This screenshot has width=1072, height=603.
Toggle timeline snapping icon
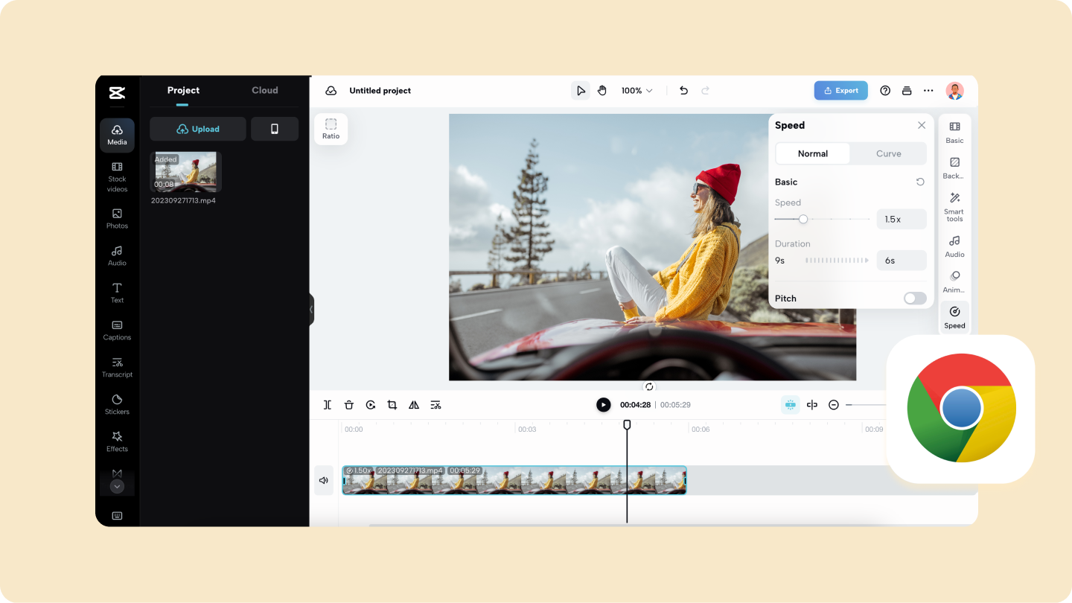tap(791, 405)
